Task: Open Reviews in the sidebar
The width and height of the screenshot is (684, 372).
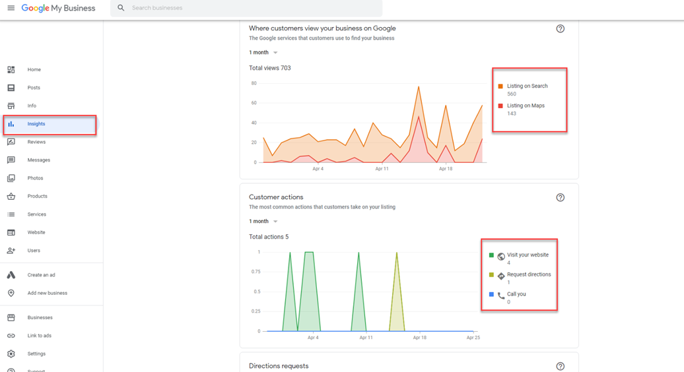Action: click(x=37, y=142)
